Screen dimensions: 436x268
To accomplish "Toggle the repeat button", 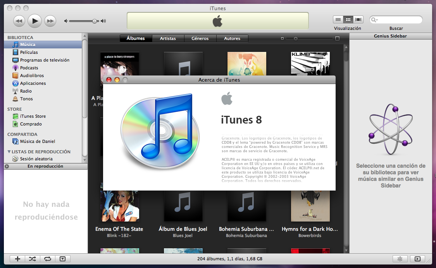I will pyautogui.click(x=48, y=259).
